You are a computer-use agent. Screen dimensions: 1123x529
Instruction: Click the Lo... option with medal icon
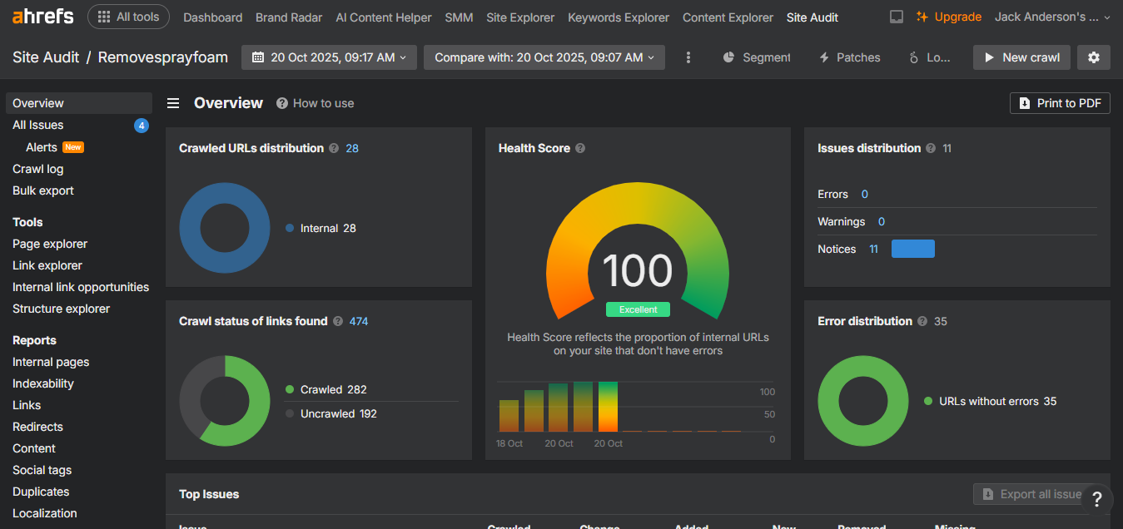[x=929, y=57]
